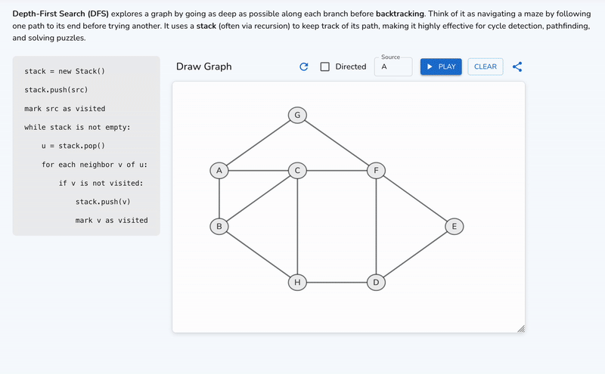The width and height of the screenshot is (605, 374).
Task: Click the 'Draw Graph' heading
Action: click(x=204, y=66)
